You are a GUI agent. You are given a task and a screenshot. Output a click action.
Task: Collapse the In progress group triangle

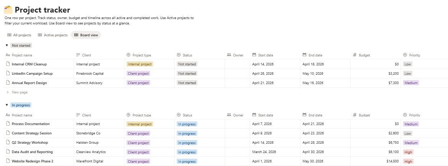pyautogui.click(x=7, y=105)
